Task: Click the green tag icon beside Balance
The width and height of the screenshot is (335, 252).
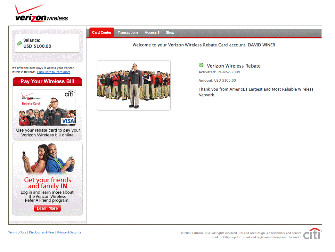Action: coord(19,43)
